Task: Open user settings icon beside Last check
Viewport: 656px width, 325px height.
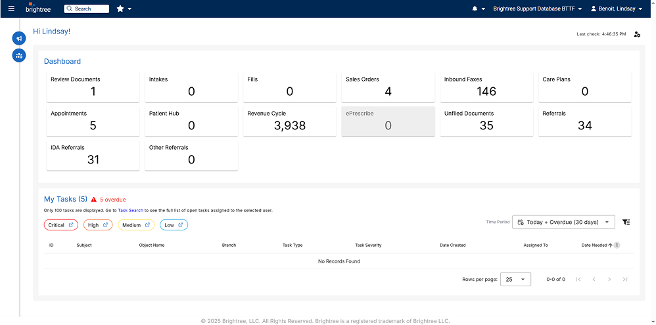Action: click(637, 34)
